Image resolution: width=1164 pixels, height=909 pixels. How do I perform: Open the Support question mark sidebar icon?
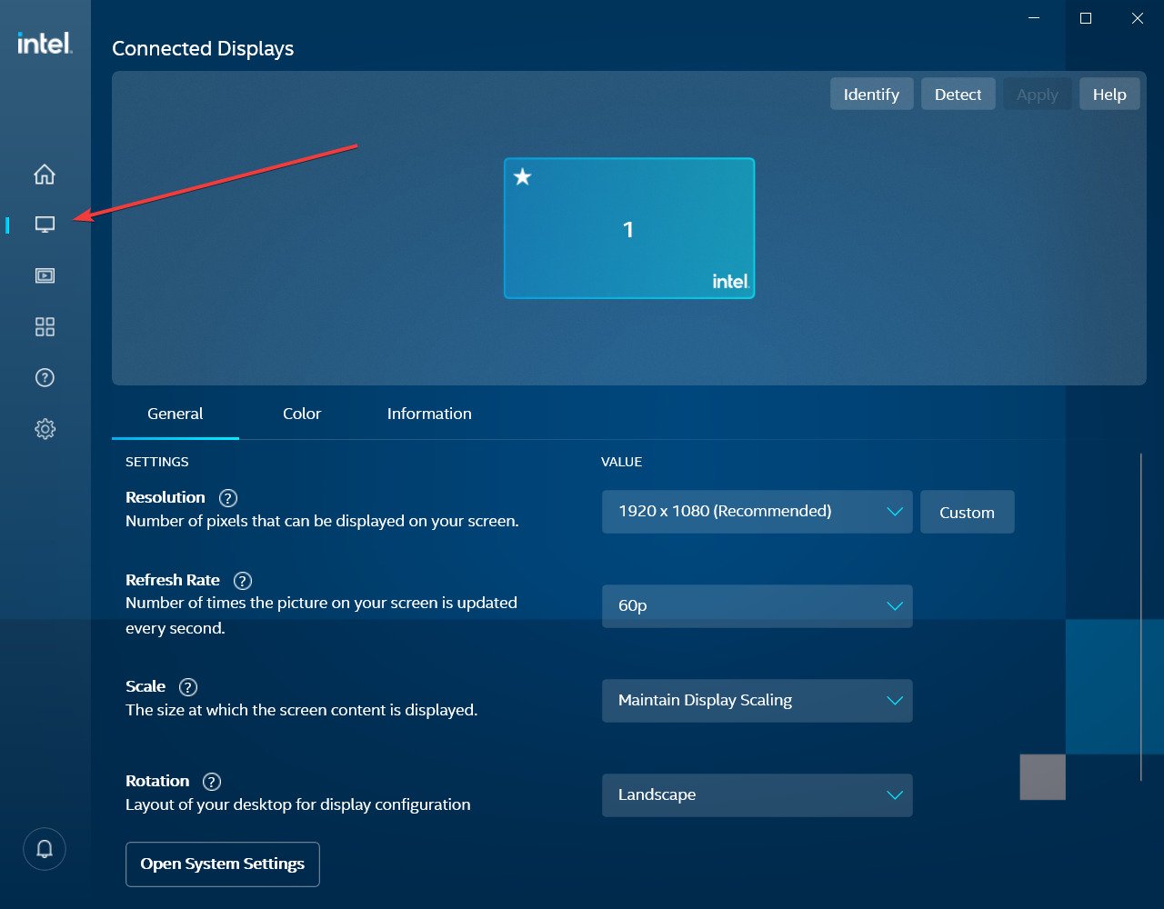point(45,377)
